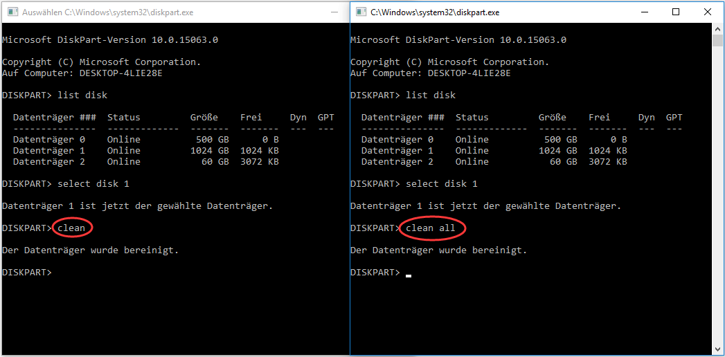The height and width of the screenshot is (357, 725).
Task: Click 'Der Datenträger wurde bereinigt' in right console
Action: [x=438, y=250]
